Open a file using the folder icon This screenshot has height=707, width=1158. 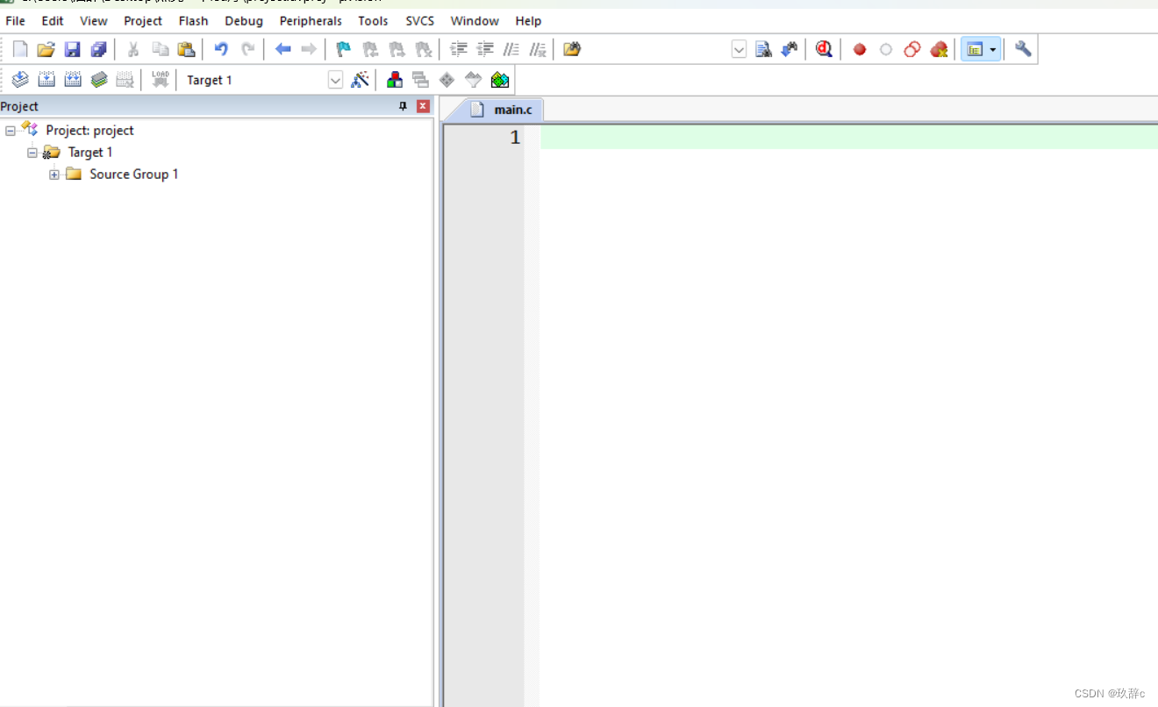(x=46, y=49)
